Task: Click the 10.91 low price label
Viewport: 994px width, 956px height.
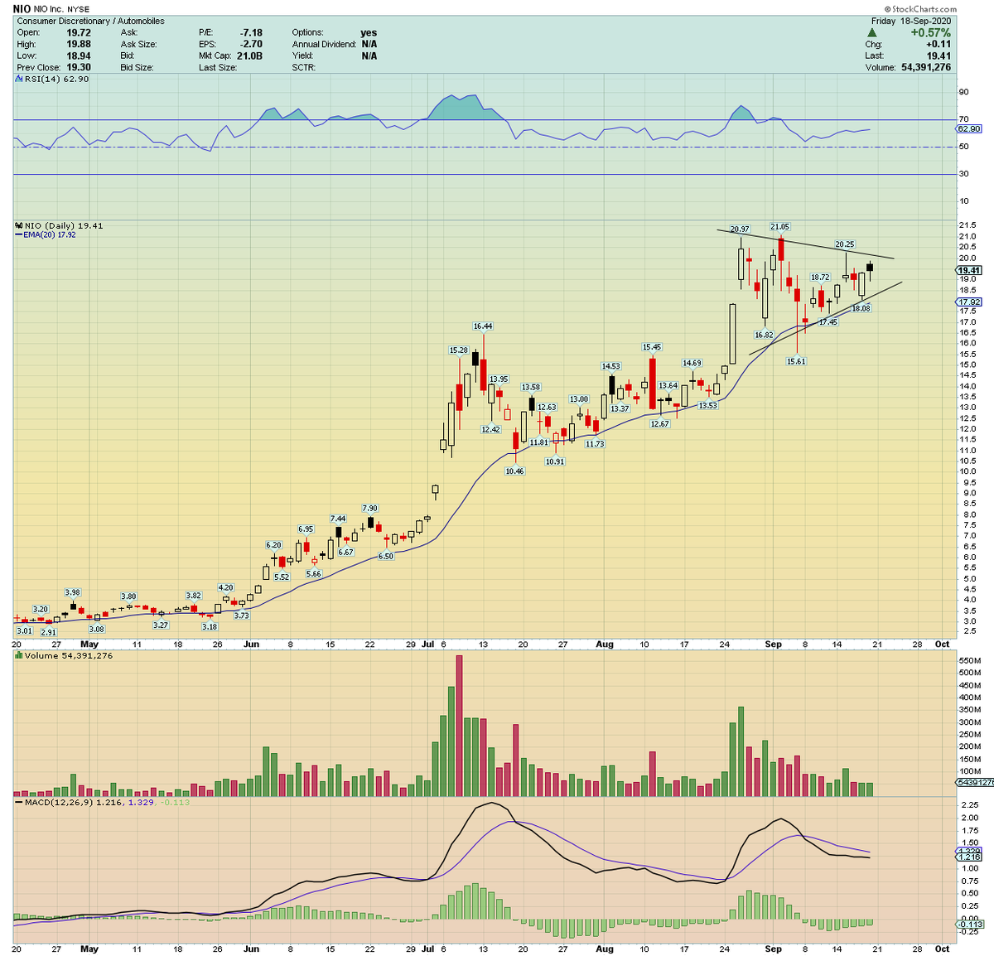Action: click(x=555, y=461)
